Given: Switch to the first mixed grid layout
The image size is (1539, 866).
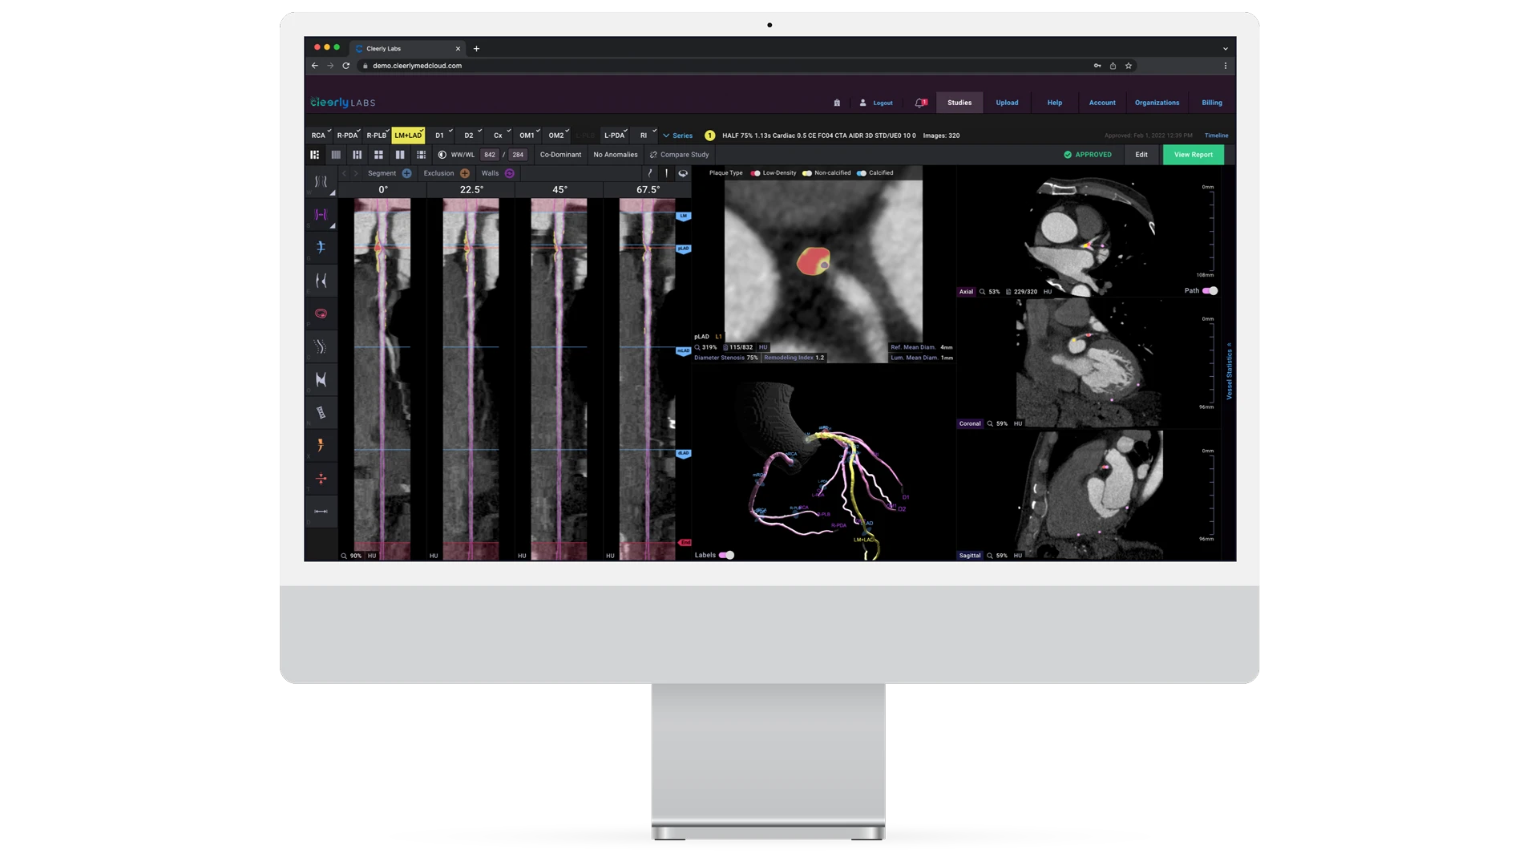Looking at the screenshot, I should click(x=315, y=155).
